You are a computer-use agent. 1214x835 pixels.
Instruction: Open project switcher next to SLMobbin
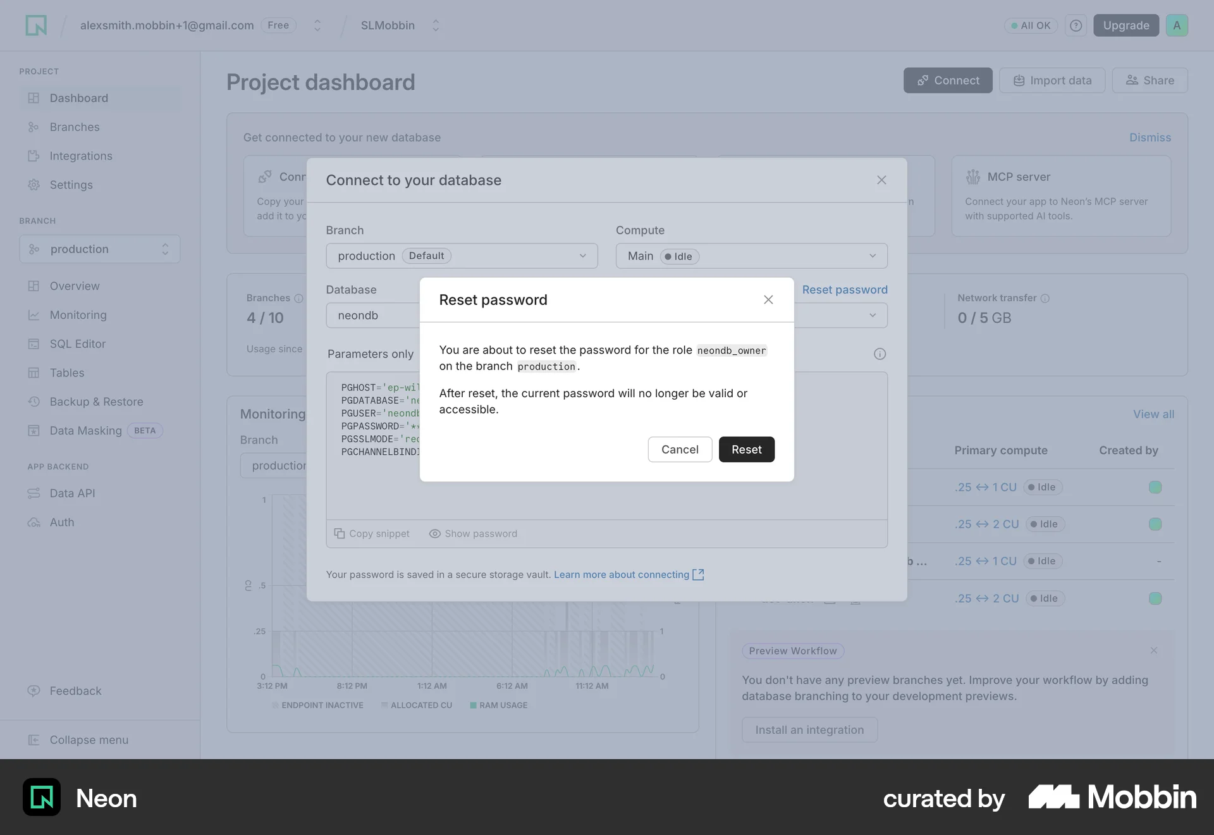point(436,25)
